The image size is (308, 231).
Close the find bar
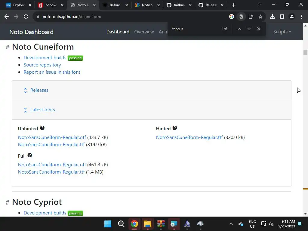pyautogui.click(x=258, y=29)
